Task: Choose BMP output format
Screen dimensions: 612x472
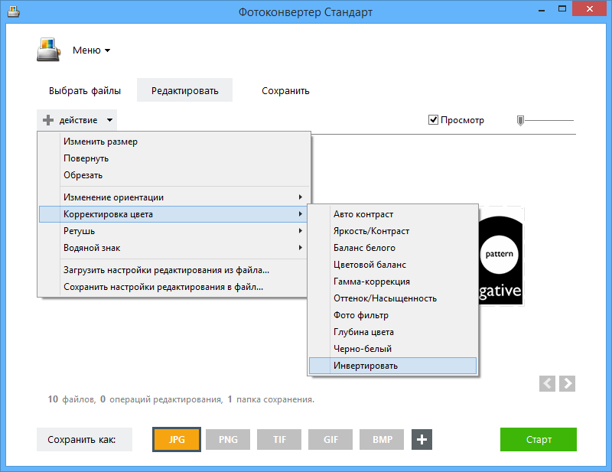Action: (382, 440)
